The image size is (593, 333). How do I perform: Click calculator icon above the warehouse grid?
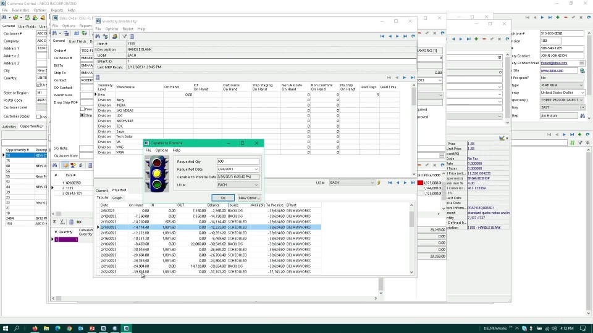tap(98, 78)
